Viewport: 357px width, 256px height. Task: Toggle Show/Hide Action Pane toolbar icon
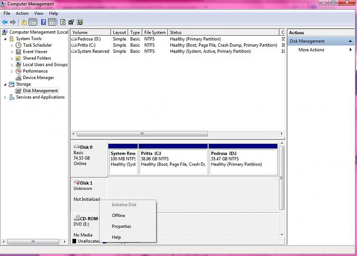pyautogui.click(x=52, y=22)
